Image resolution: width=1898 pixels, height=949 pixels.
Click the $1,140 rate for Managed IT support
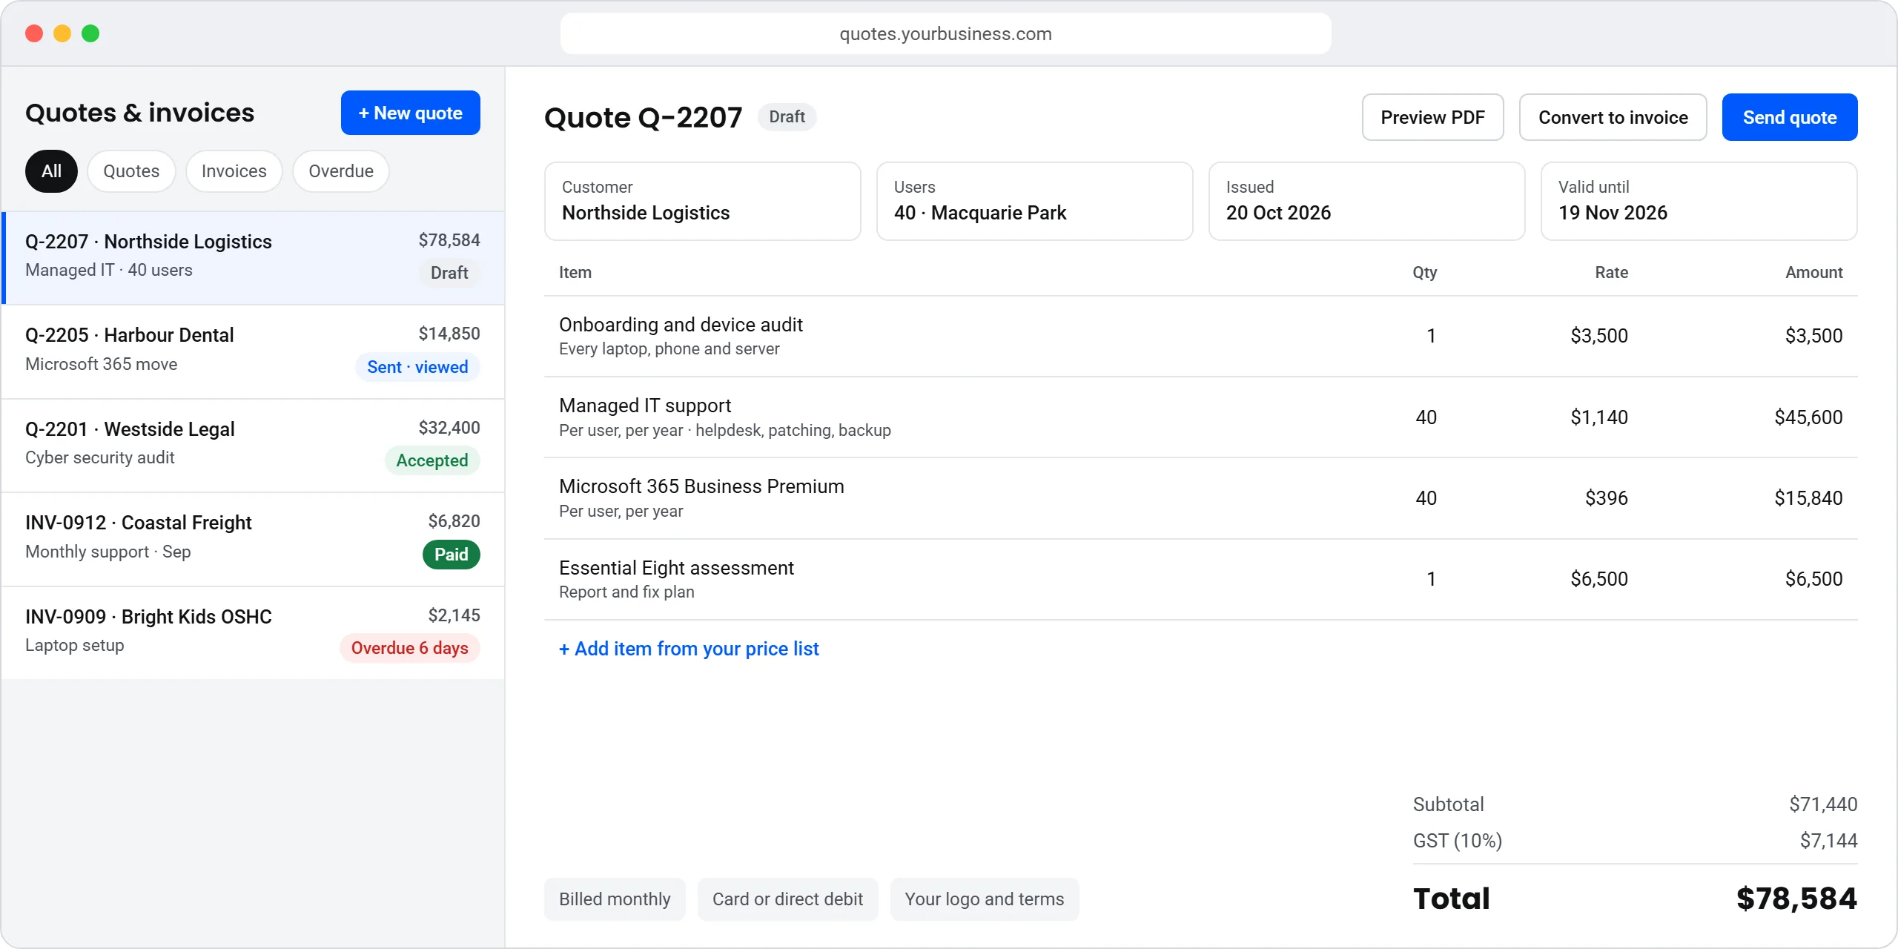(1598, 417)
